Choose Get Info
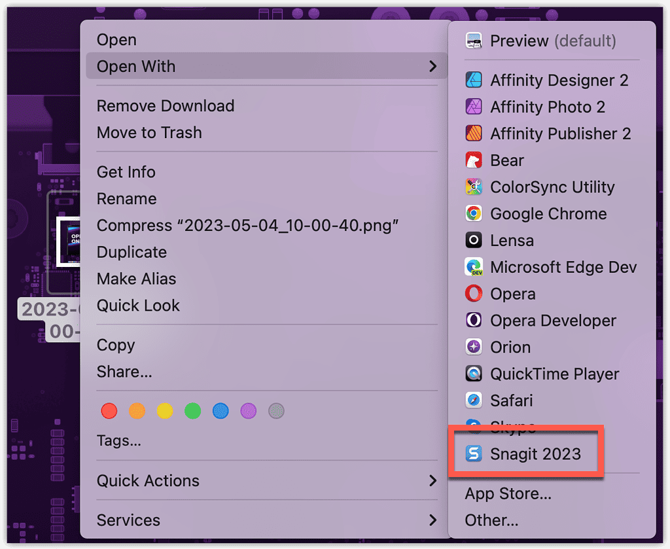This screenshot has height=549, width=670. pos(267,172)
